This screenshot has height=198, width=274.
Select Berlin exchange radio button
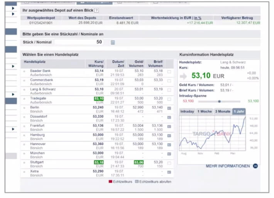pos(24,108)
